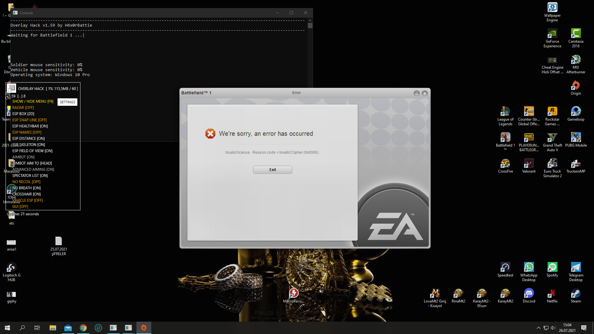The width and height of the screenshot is (594, 334).
Task: Open Discord desktop icon
Action: click(x=529, y=296)
